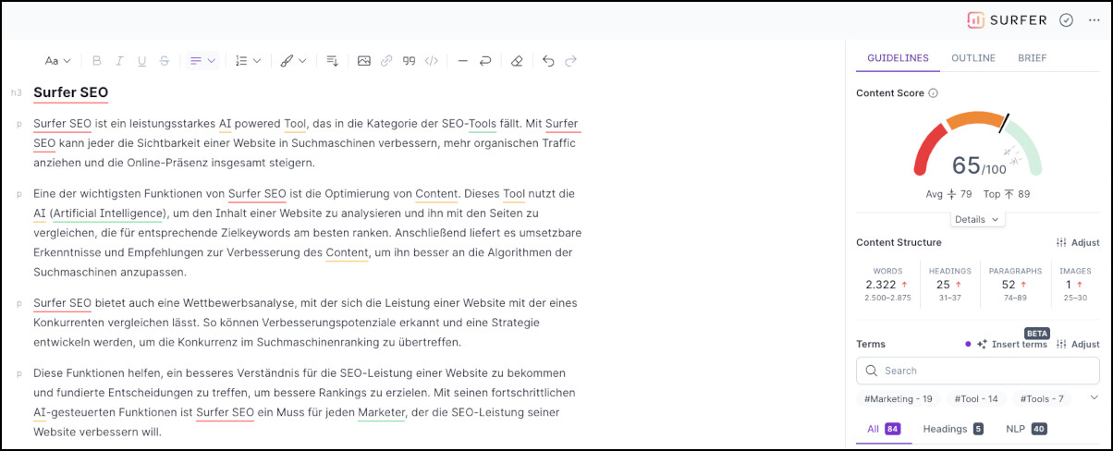Click the text direction icon
1113x451 pixels.
click(x=333, y=61)
